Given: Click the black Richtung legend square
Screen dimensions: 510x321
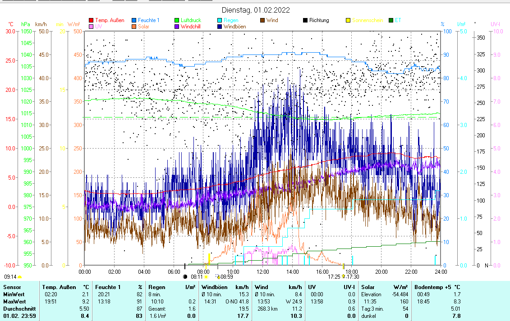Looking at the screenshot, I should pos(305,20).
